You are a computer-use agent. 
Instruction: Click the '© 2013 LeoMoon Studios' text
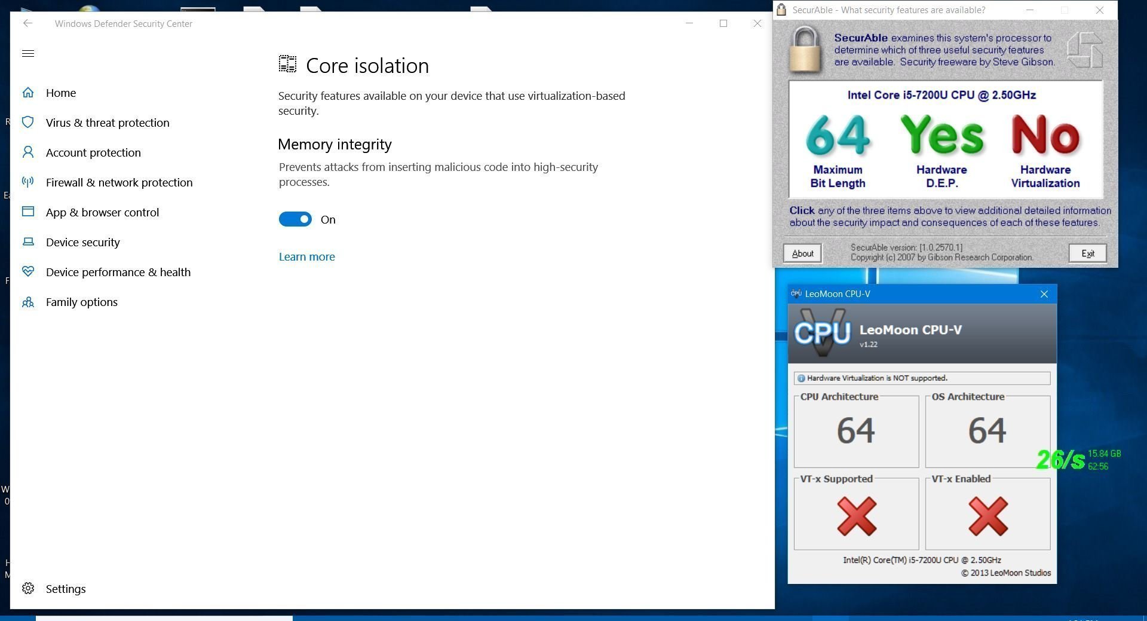pos(1006,573)
